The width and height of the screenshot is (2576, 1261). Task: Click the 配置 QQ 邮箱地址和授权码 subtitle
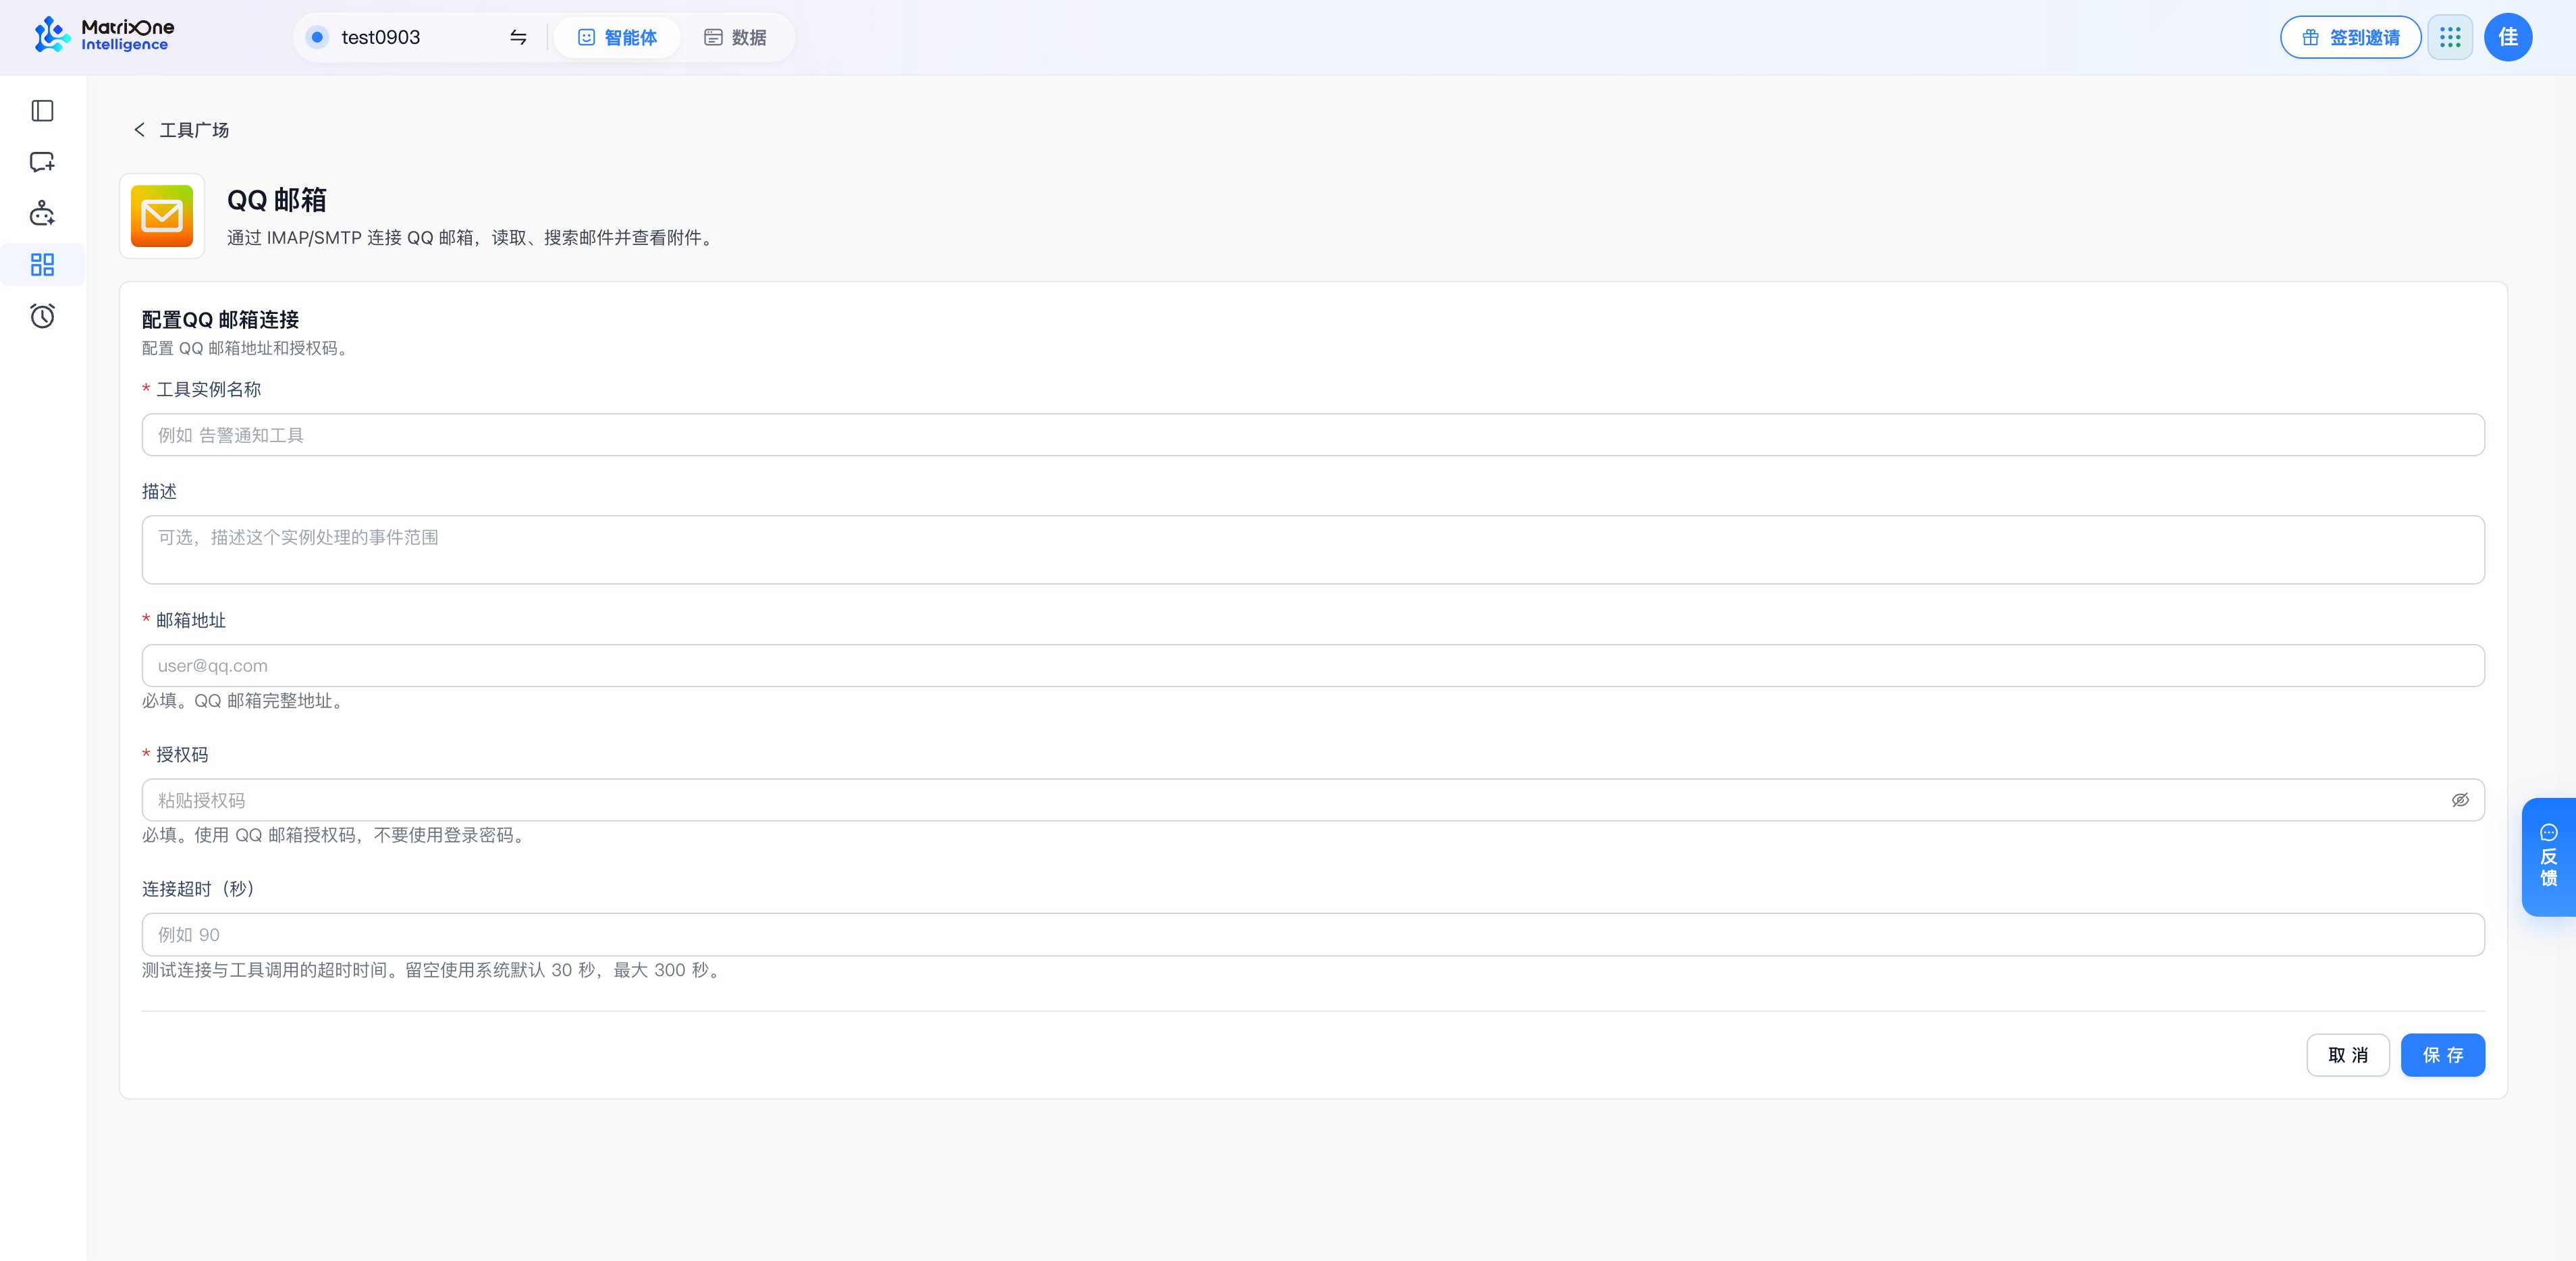[246, 349]
